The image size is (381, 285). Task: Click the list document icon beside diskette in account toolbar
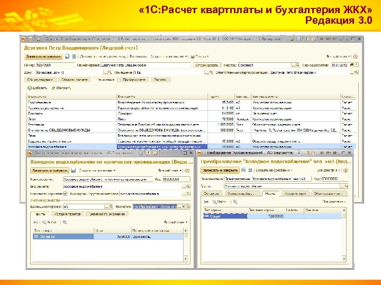(74, 56)
